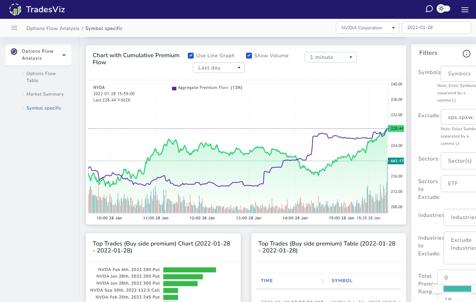This screenshot has width=476, height=302.
Task: Toggle the light/dark theme switch
Action: point(444,9)
